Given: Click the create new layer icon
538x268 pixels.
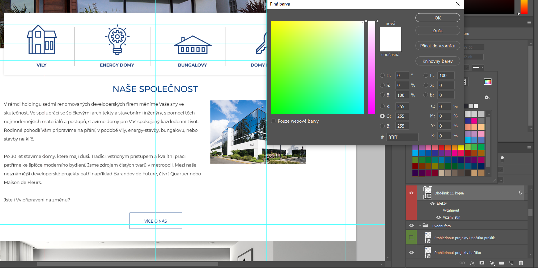Looking at the screenshot, I should 511,263.
